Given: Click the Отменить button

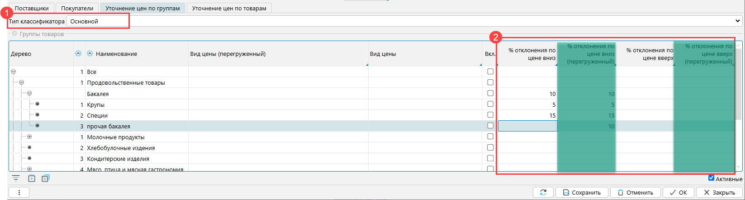Looking at the screenshot, I should (635, 192).
